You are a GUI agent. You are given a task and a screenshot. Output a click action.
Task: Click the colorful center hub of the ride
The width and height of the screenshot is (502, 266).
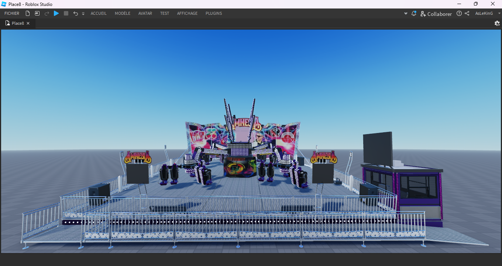click(x=240, y=167)
